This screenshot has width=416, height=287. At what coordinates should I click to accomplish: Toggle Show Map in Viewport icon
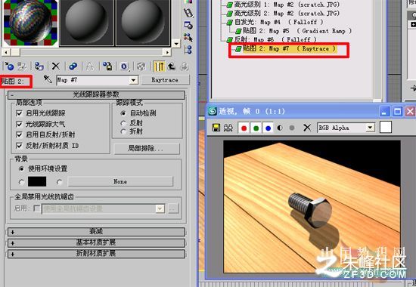(x=141, y=66)
